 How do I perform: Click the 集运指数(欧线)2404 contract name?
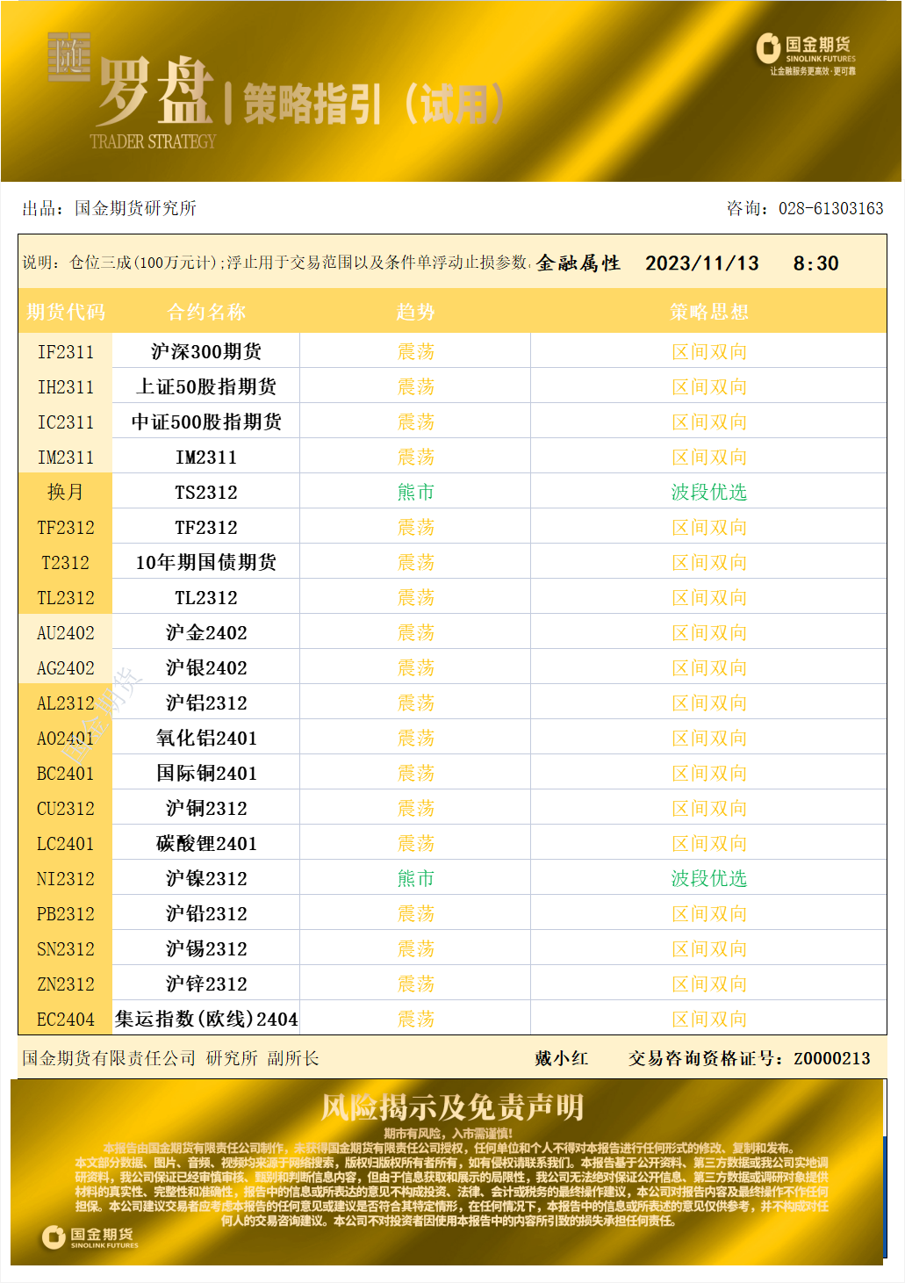pyautogui.click(x=206, y=1019)
